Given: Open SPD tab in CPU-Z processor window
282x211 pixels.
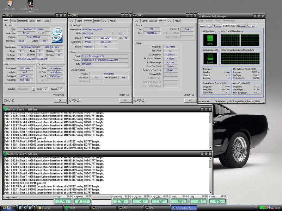Looking at the screenshot, I should click(39, 21).
